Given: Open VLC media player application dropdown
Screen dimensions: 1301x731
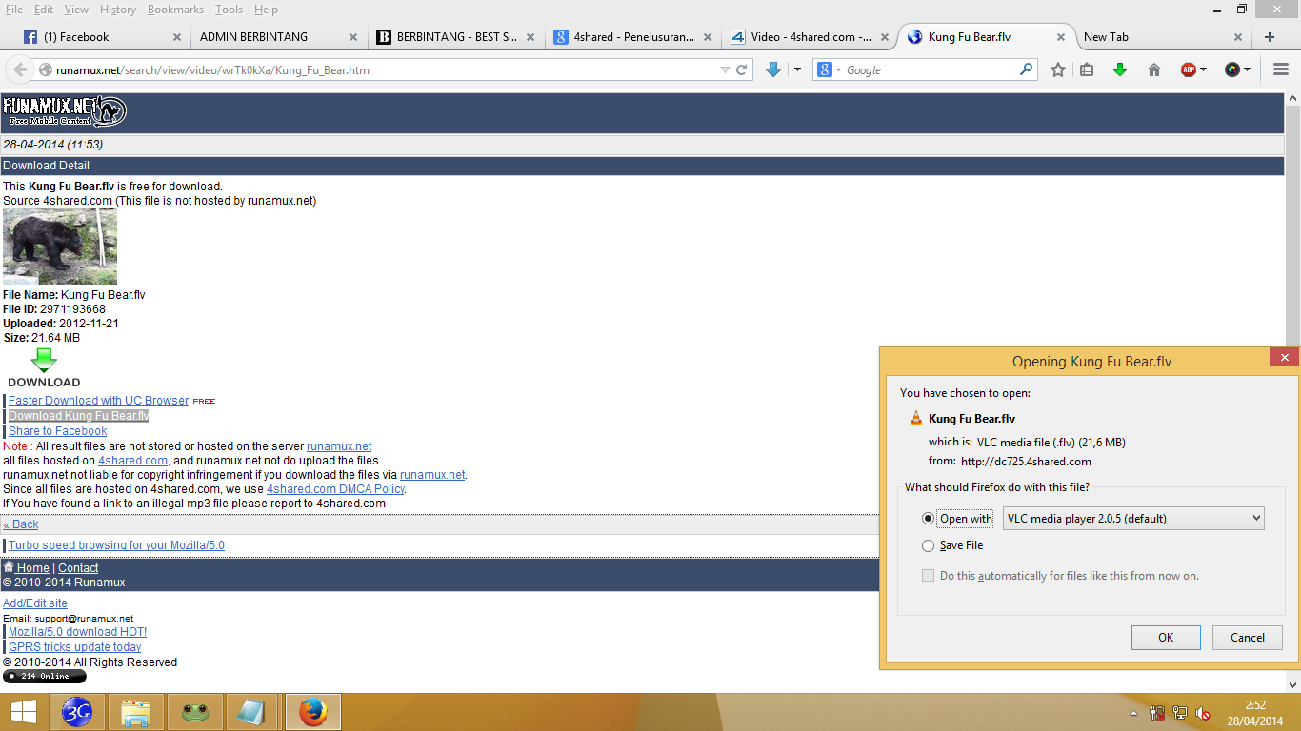Looking at the screenshot, I should coord(1133,519).
